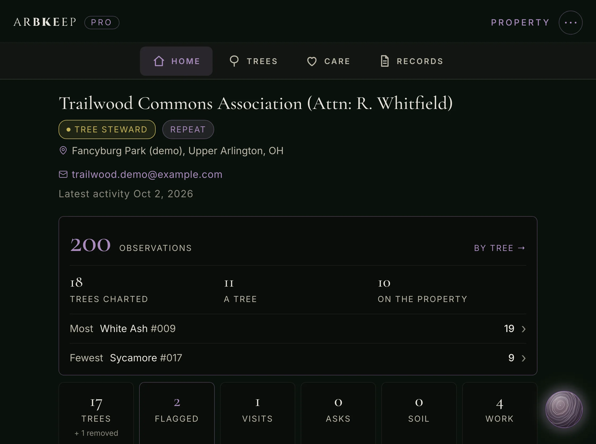The image size is (596, 444).
Task: Open the 17 TREES card
Action: pos(96,413)
